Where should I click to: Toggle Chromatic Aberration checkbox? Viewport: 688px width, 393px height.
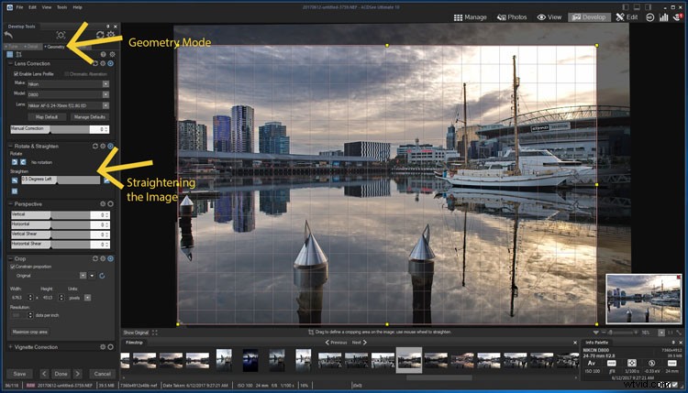tap(67, 74)
